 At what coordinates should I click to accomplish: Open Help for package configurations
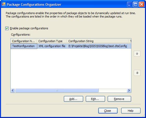click(x=131, y=111)
